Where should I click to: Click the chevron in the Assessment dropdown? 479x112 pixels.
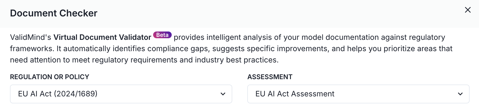tap(460, 94)
